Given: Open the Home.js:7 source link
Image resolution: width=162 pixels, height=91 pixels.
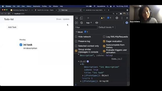Looking at the screenshot, I should 117,59.
